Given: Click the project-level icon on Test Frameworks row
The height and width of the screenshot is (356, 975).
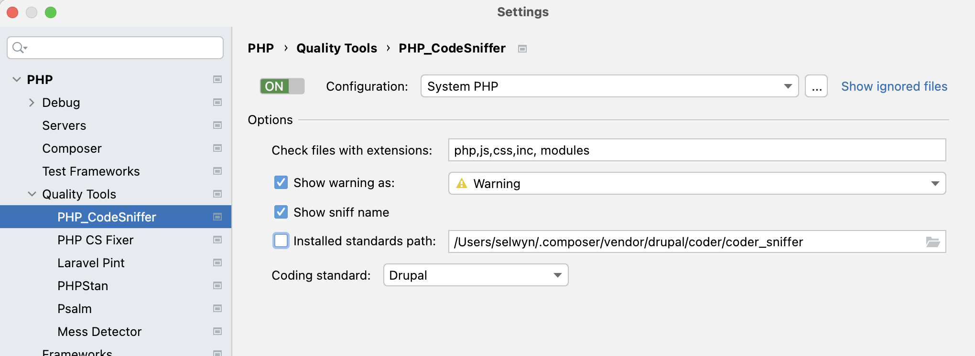Looking at the screenshot, I should 217,171.
